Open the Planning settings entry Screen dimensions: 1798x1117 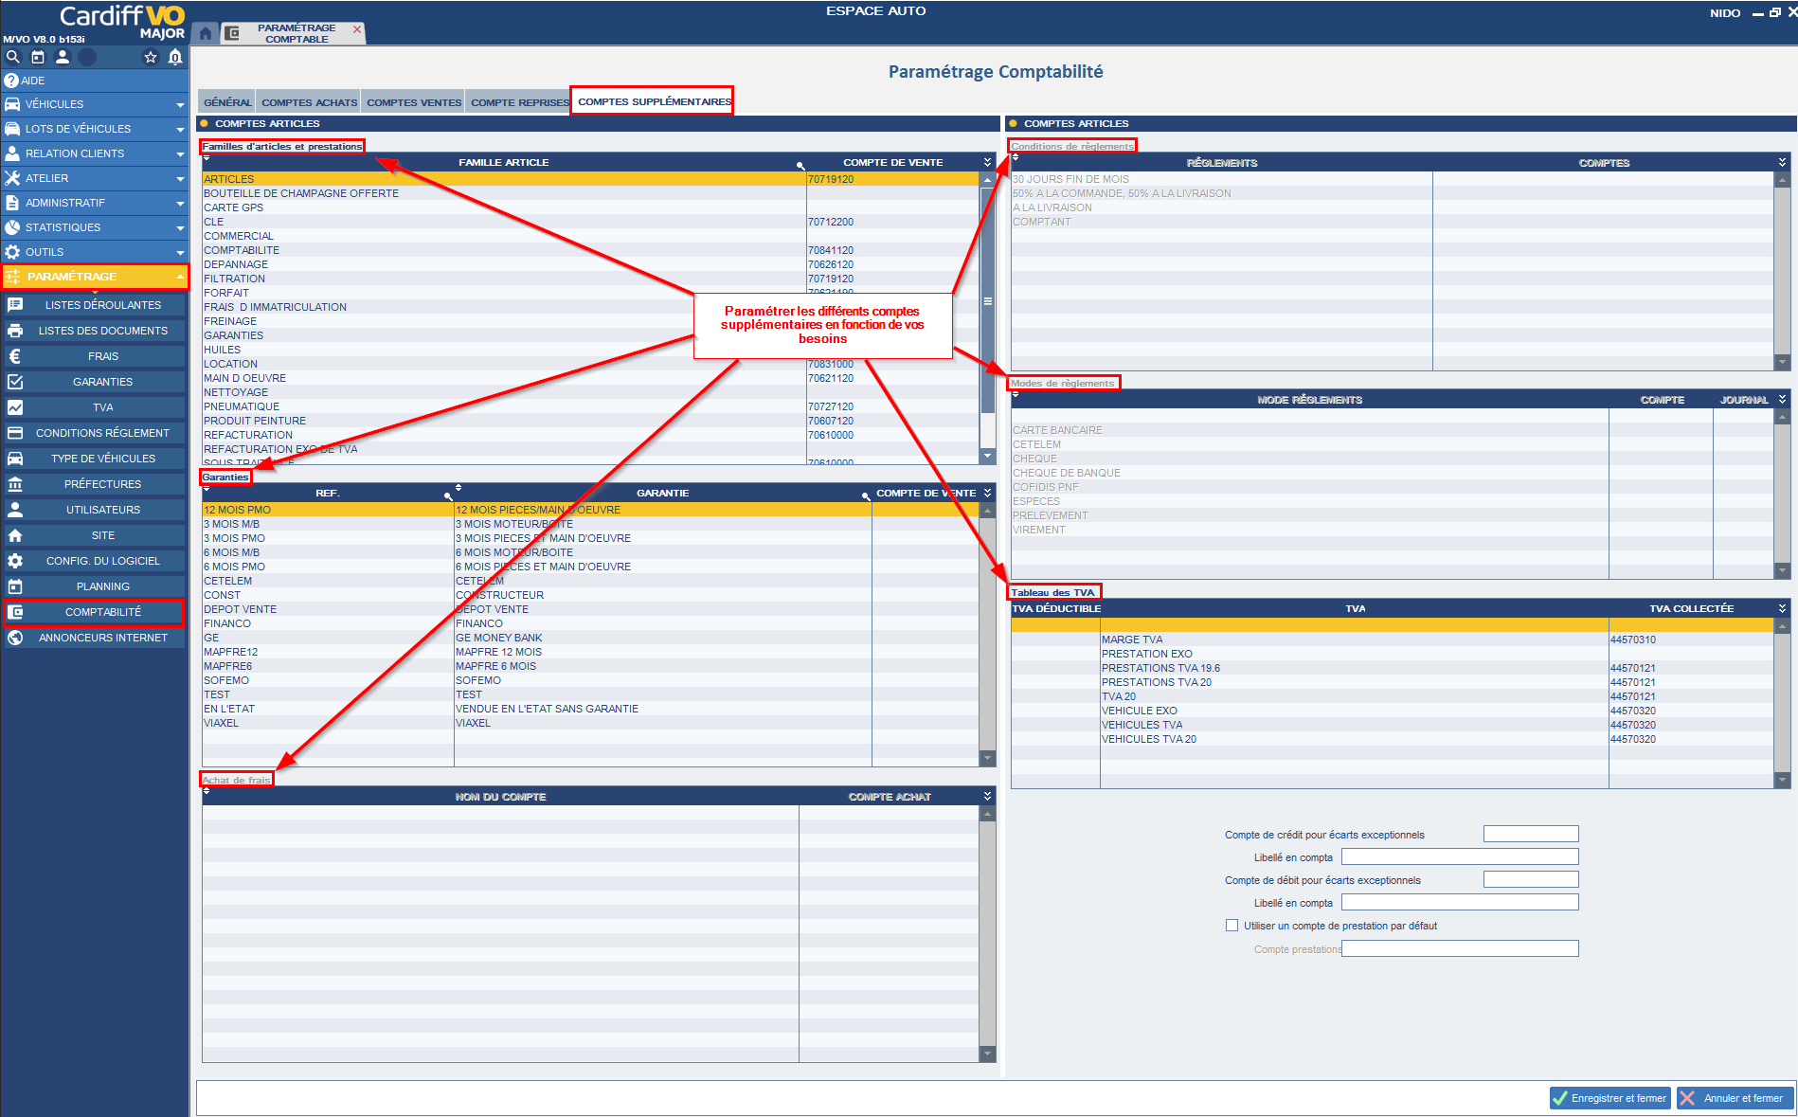tap(94, 586)
